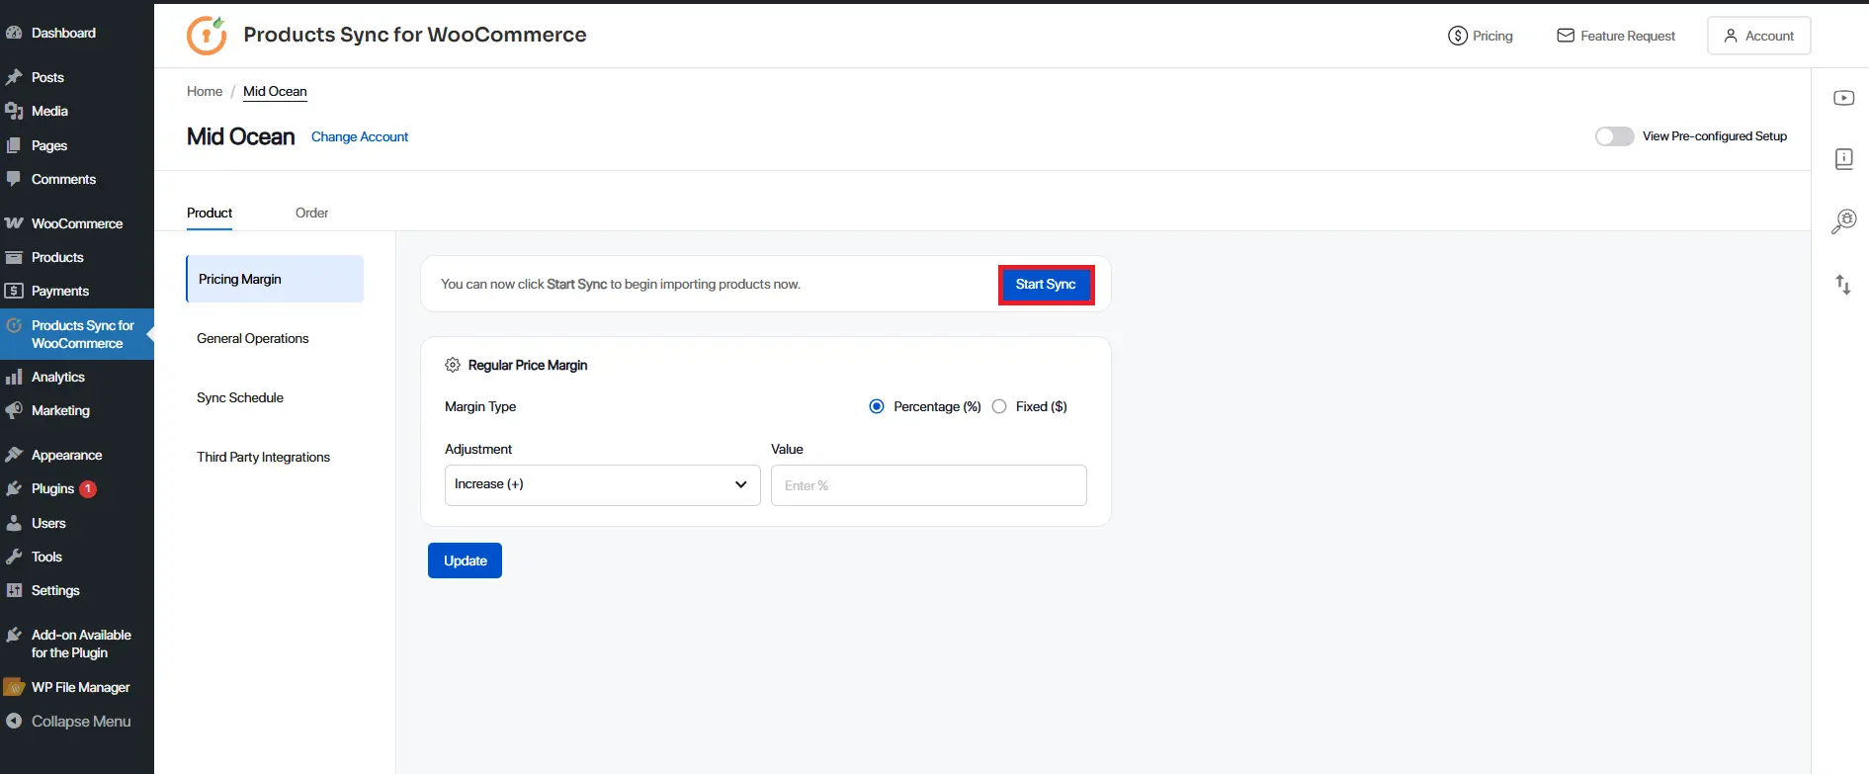Click the Marketing megaphone icon
The image size is (1869, 774).
point(14,410)
